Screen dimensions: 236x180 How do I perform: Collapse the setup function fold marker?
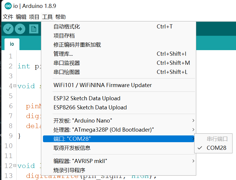pyautogui.click(x=15, y=86)
